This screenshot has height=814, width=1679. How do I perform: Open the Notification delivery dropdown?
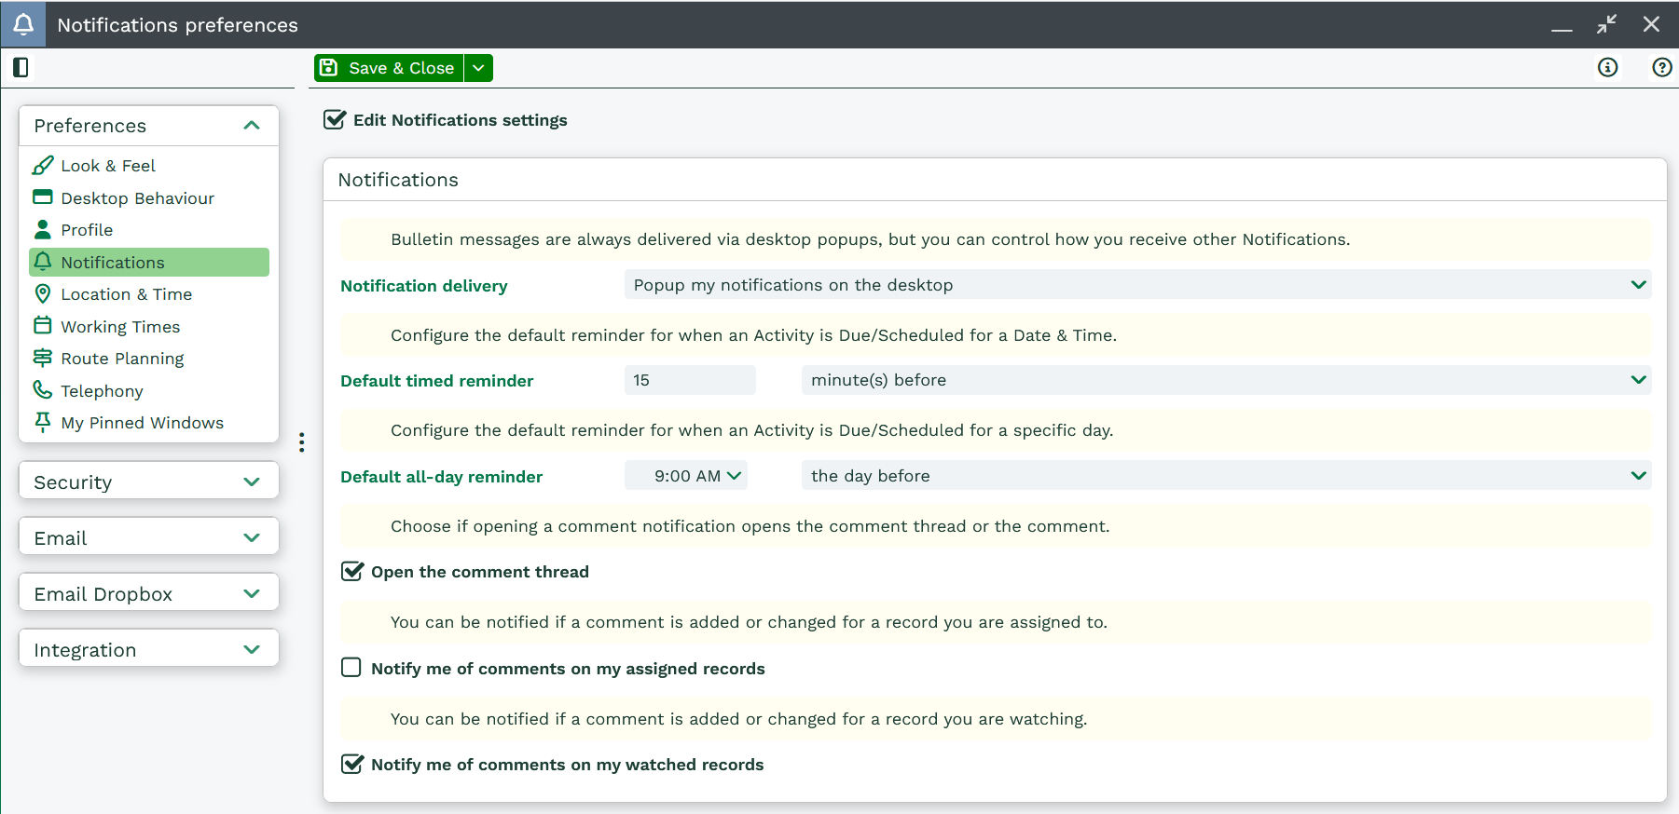coord(1136,285)
